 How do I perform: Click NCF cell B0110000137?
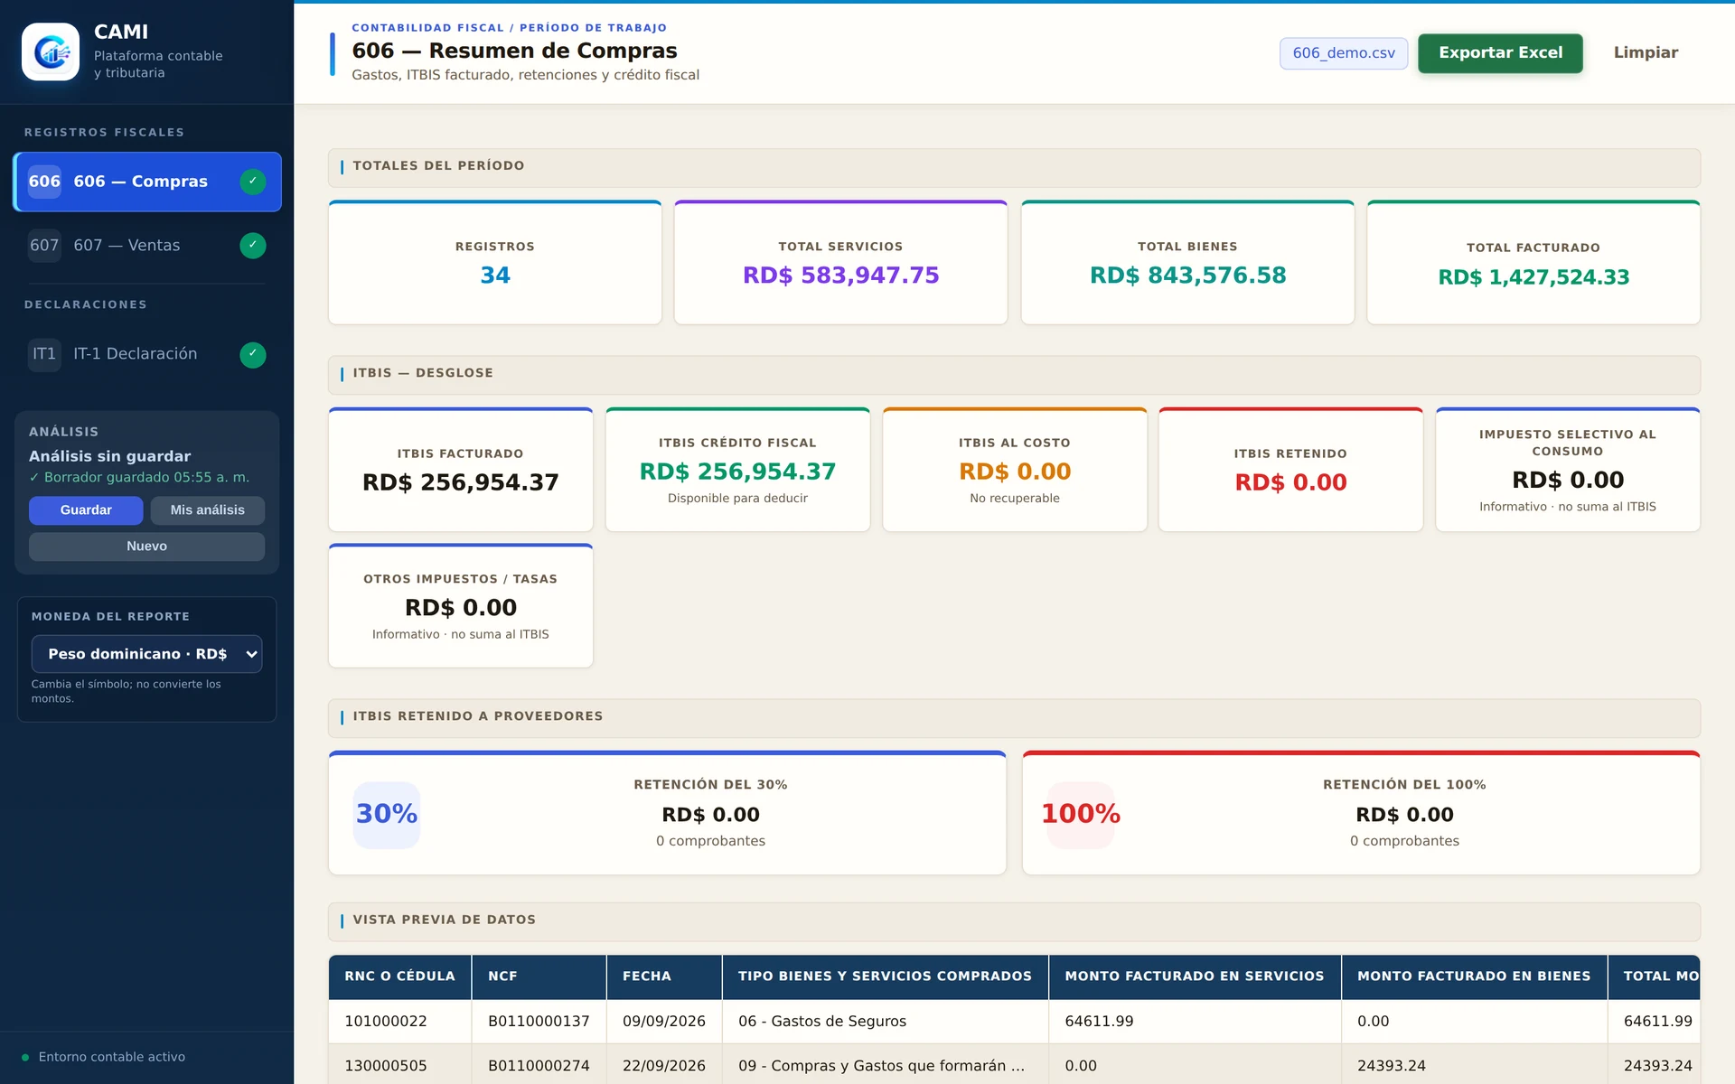tap(539, 1022)
